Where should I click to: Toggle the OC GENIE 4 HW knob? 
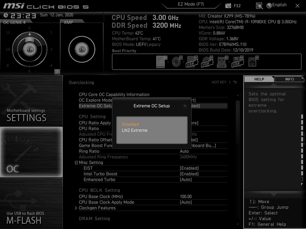[29, 49]
